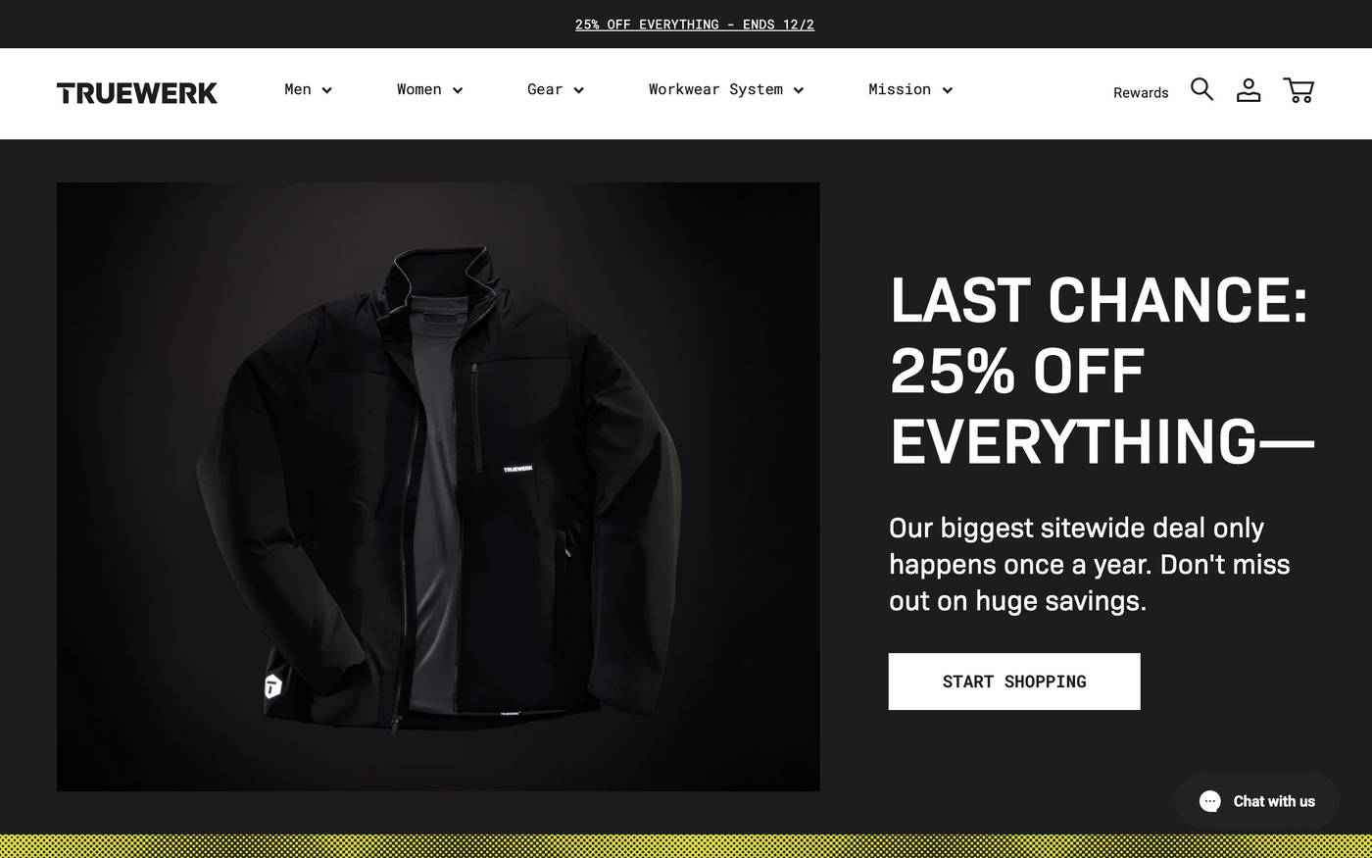This screenshot has height=858, width=1372.
Task: Open the Rewards link
Action: point(1141,92)
